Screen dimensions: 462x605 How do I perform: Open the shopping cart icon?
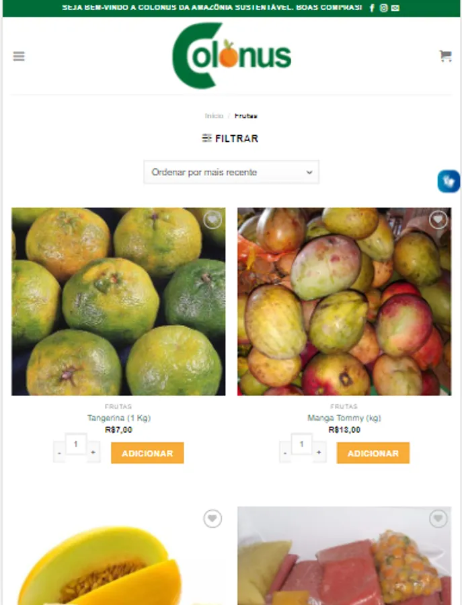445,56
